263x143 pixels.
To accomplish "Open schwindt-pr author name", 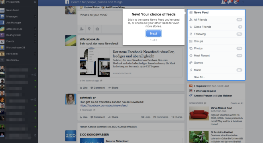I will (88, 98).
